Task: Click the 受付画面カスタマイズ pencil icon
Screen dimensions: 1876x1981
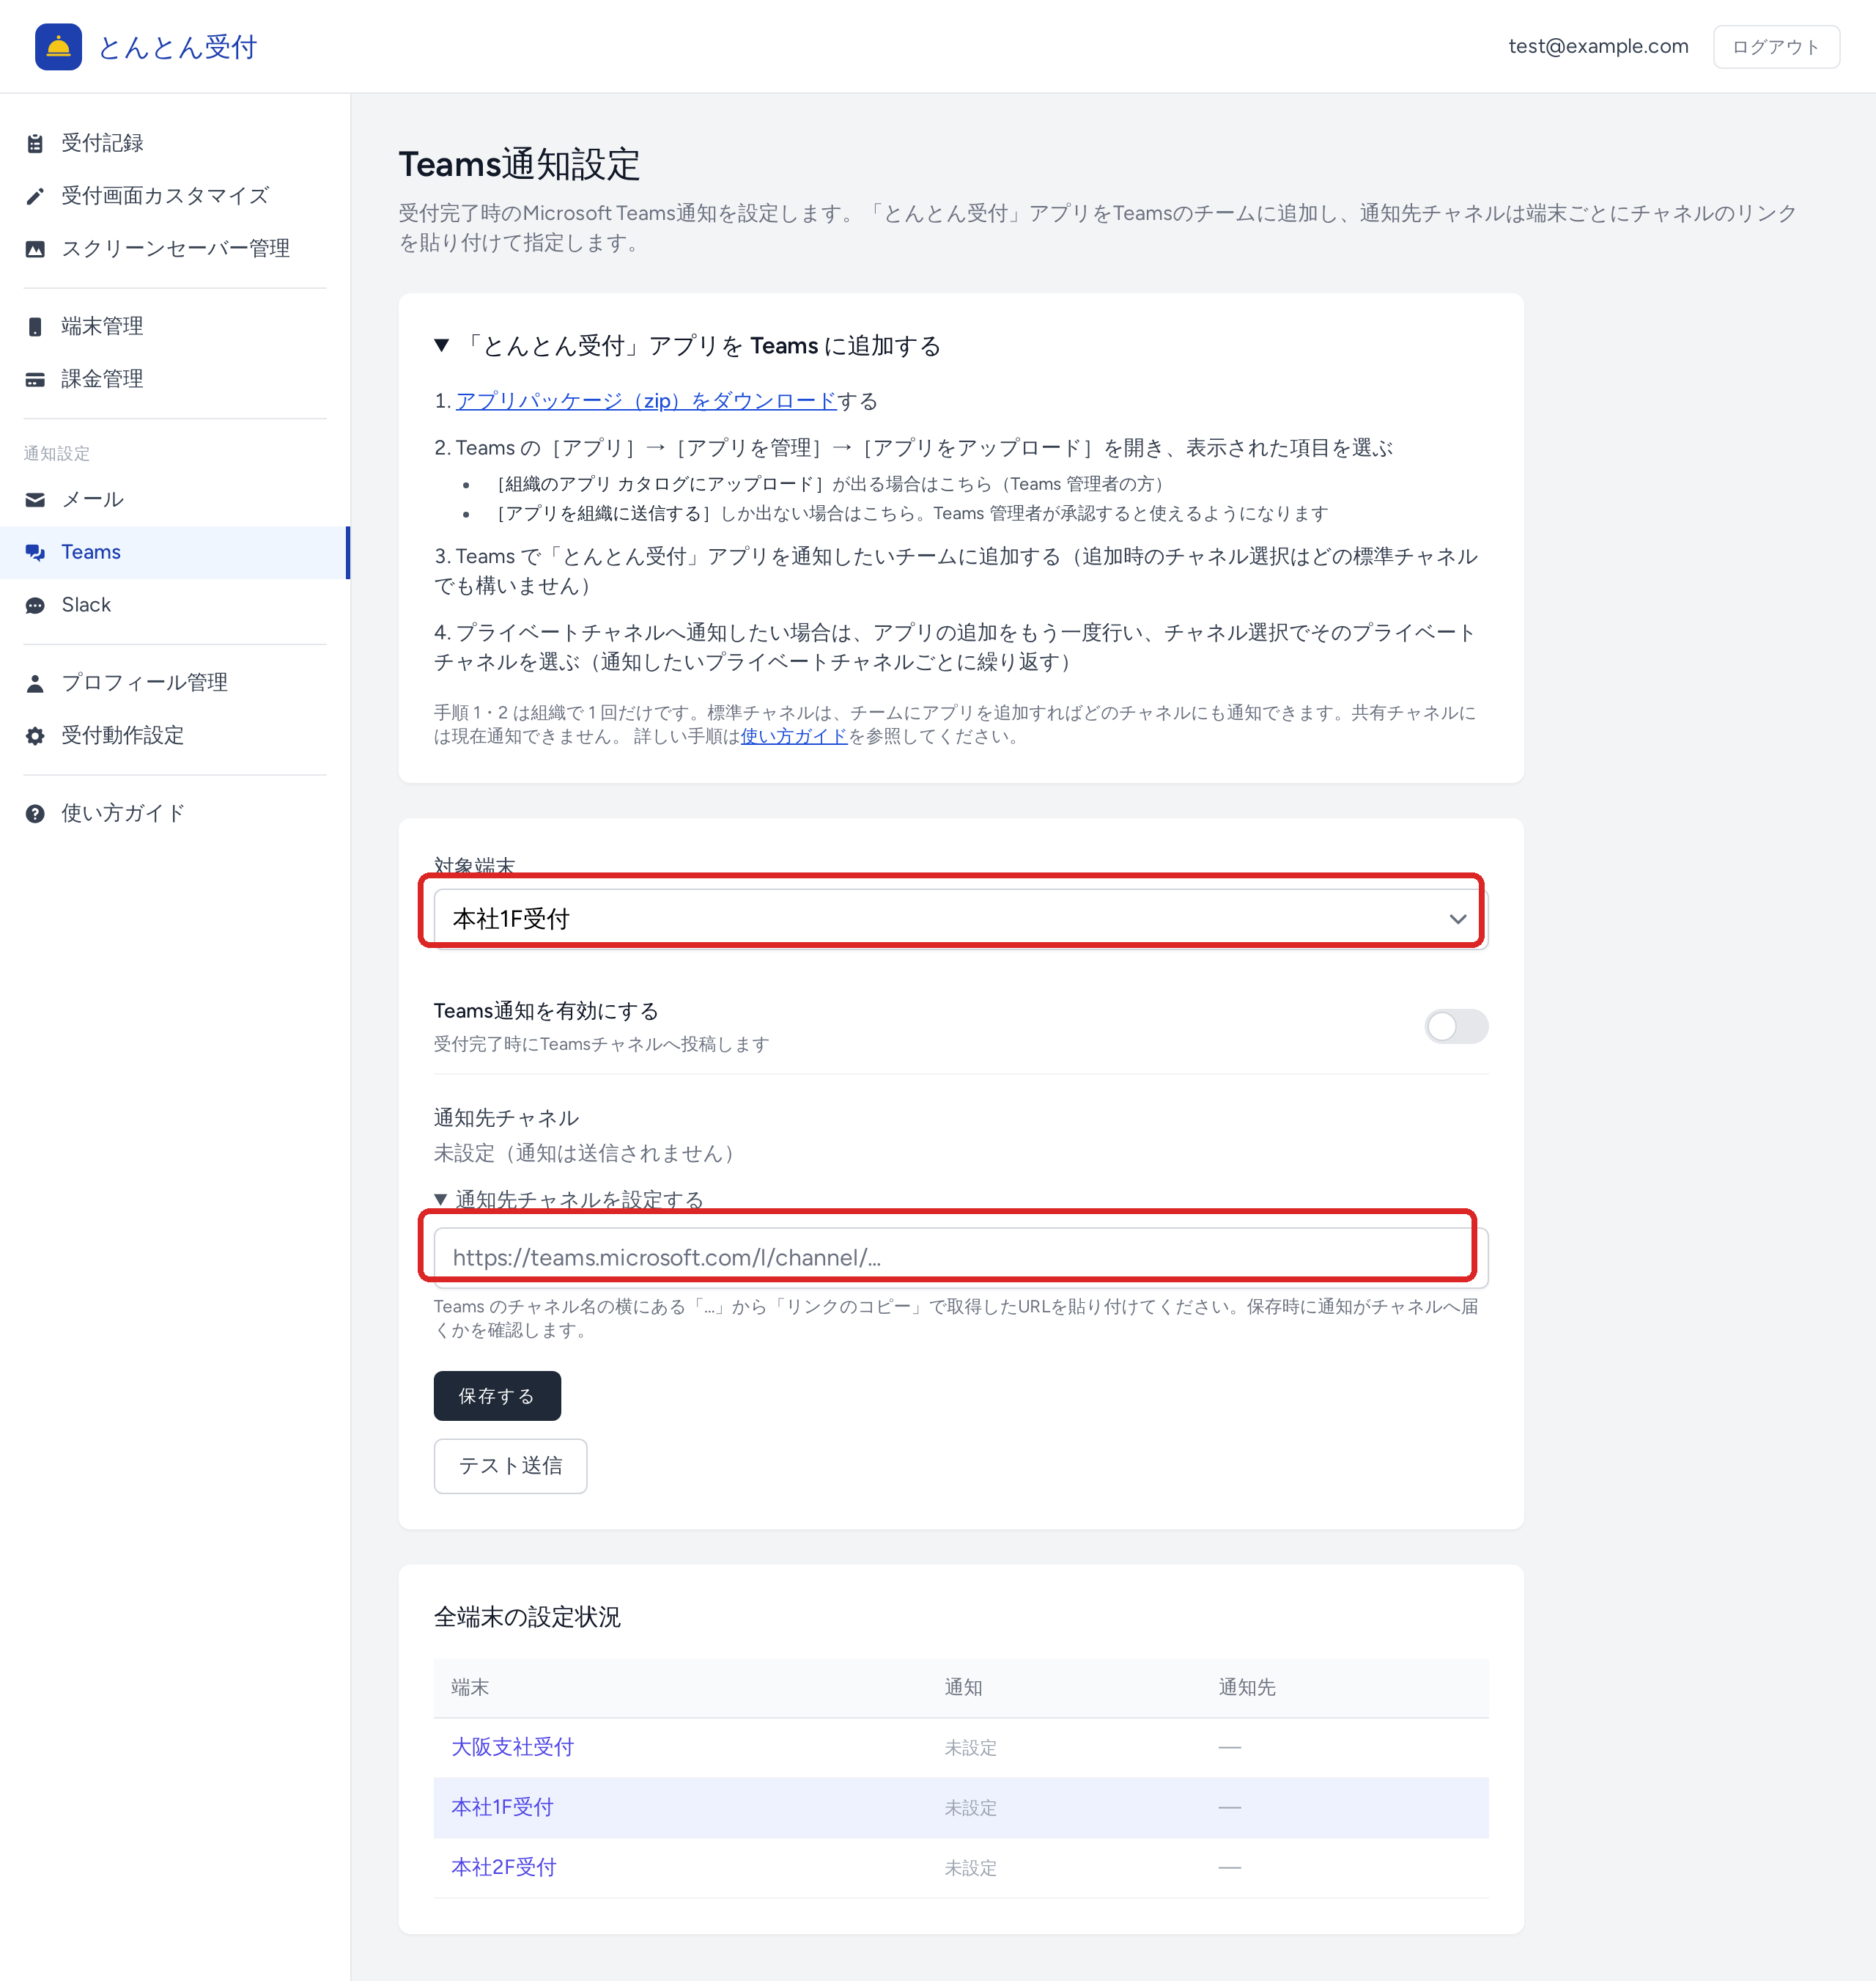Action: click(35, 196)
